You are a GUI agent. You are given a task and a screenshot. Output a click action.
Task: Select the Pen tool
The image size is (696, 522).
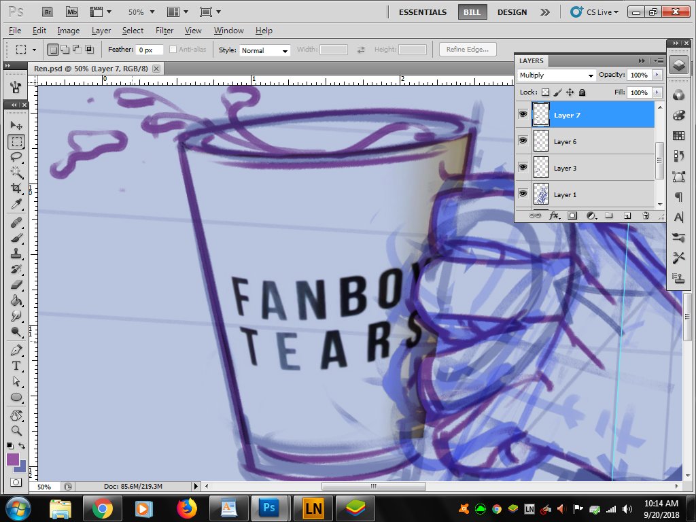pos(16,350)
